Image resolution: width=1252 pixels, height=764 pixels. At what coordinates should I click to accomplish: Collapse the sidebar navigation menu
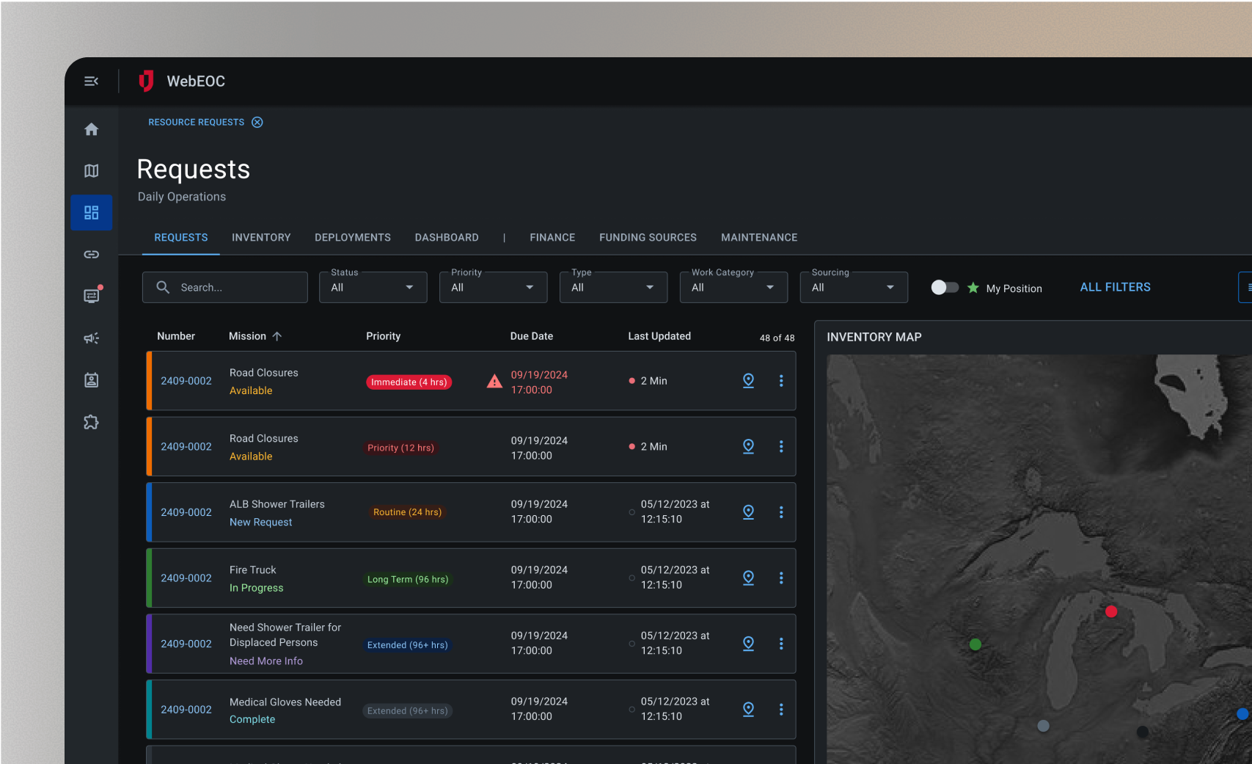[x=91, y=81]
